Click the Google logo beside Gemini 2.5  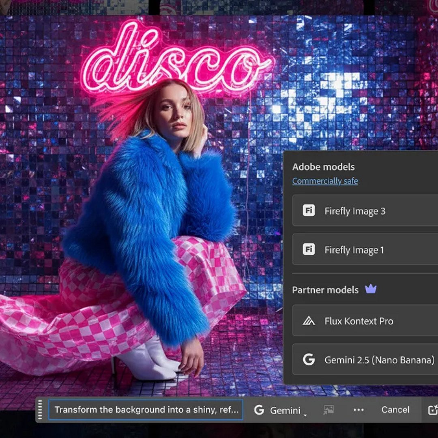[x=309, y=359]
